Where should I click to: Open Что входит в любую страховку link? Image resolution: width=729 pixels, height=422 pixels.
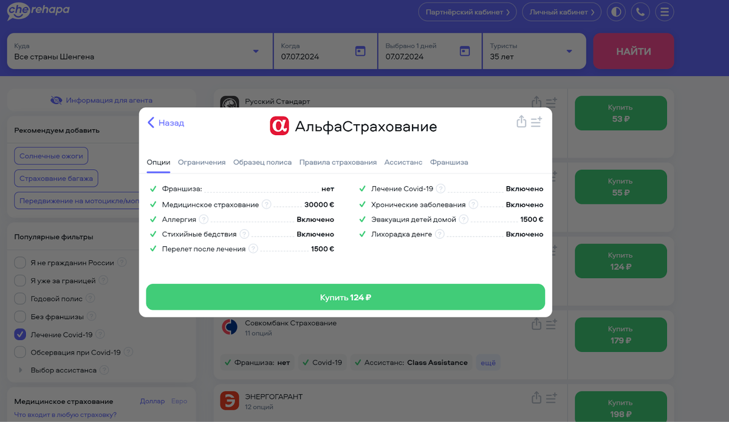pos(65,415)
